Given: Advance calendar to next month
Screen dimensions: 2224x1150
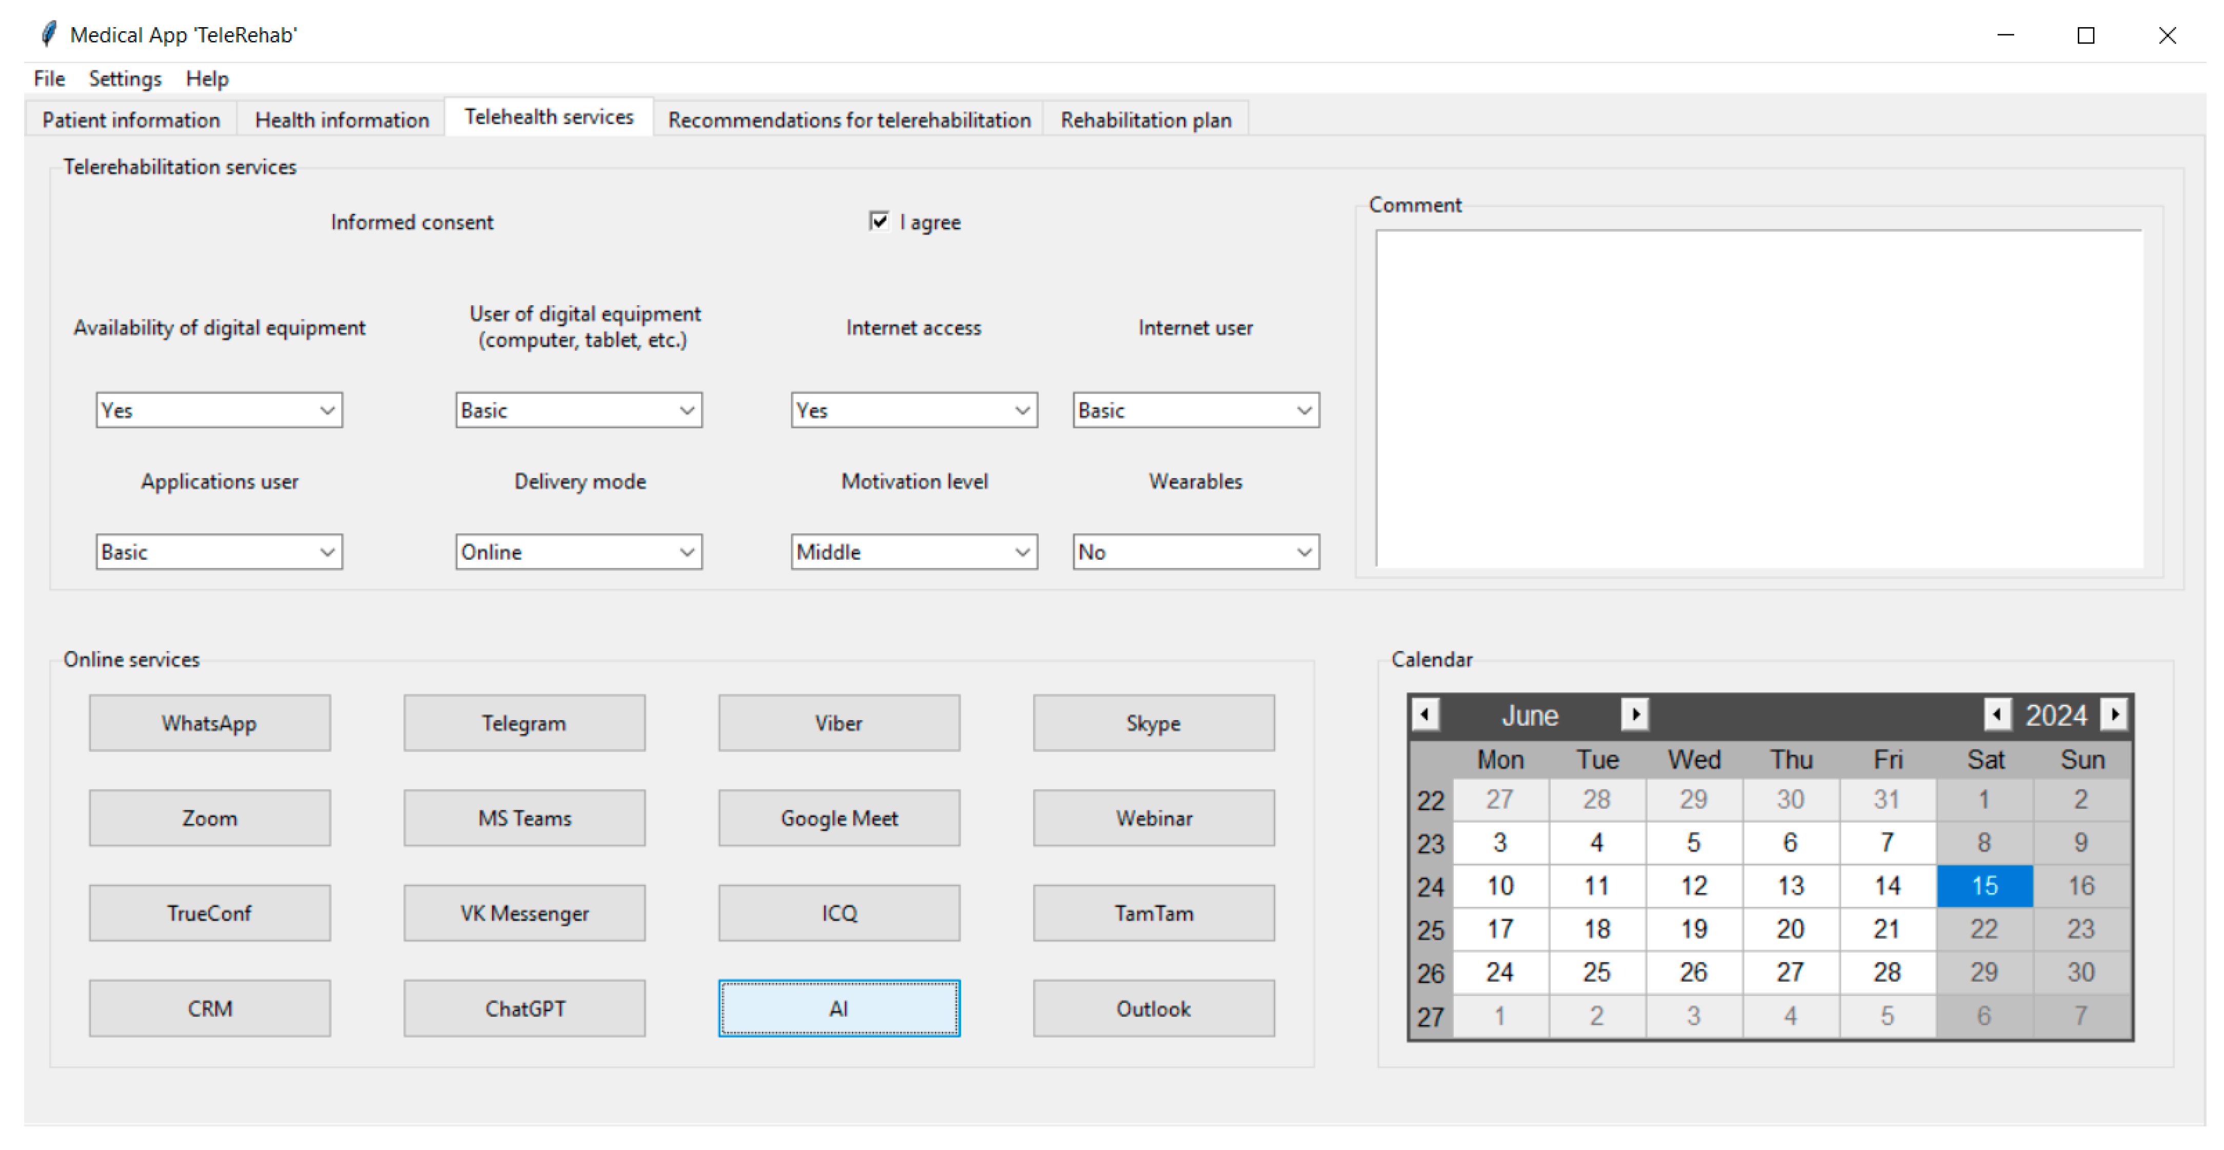Looking at the screenshot, I should (x=1634, y=715).
